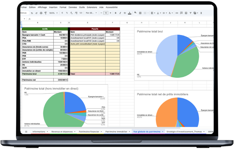This screenshot has width=234, height=149.
Task: Insert a comment from toolbar
Action: pyautogui.click(x=181, y=13)
